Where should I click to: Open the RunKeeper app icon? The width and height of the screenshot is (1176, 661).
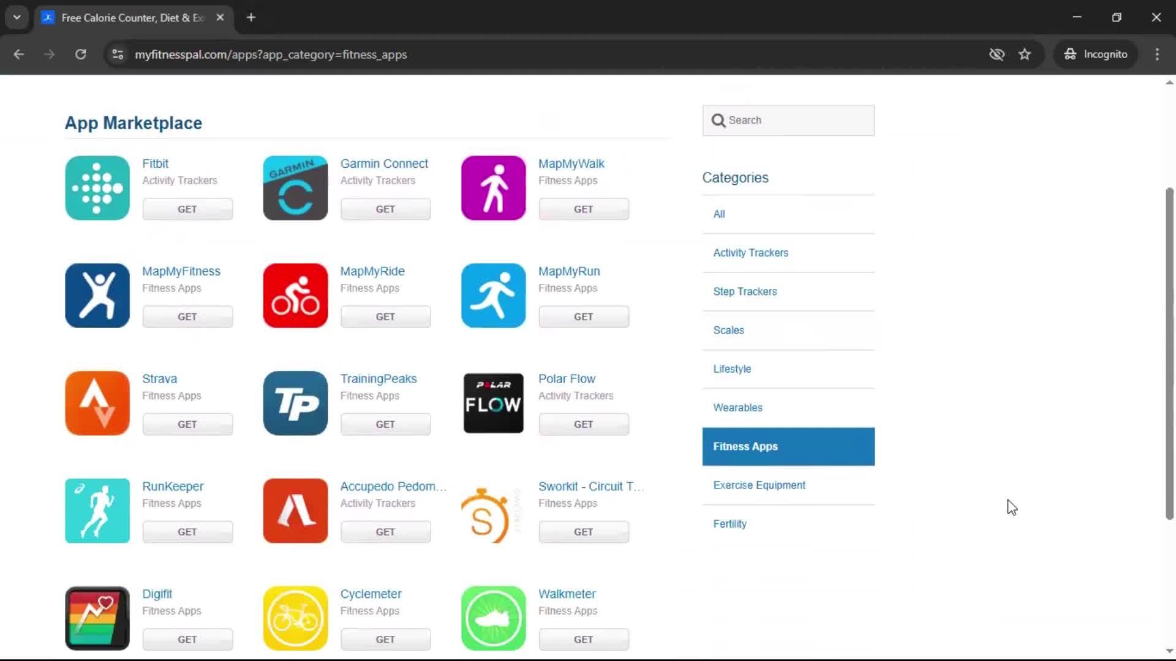[97, 511]
